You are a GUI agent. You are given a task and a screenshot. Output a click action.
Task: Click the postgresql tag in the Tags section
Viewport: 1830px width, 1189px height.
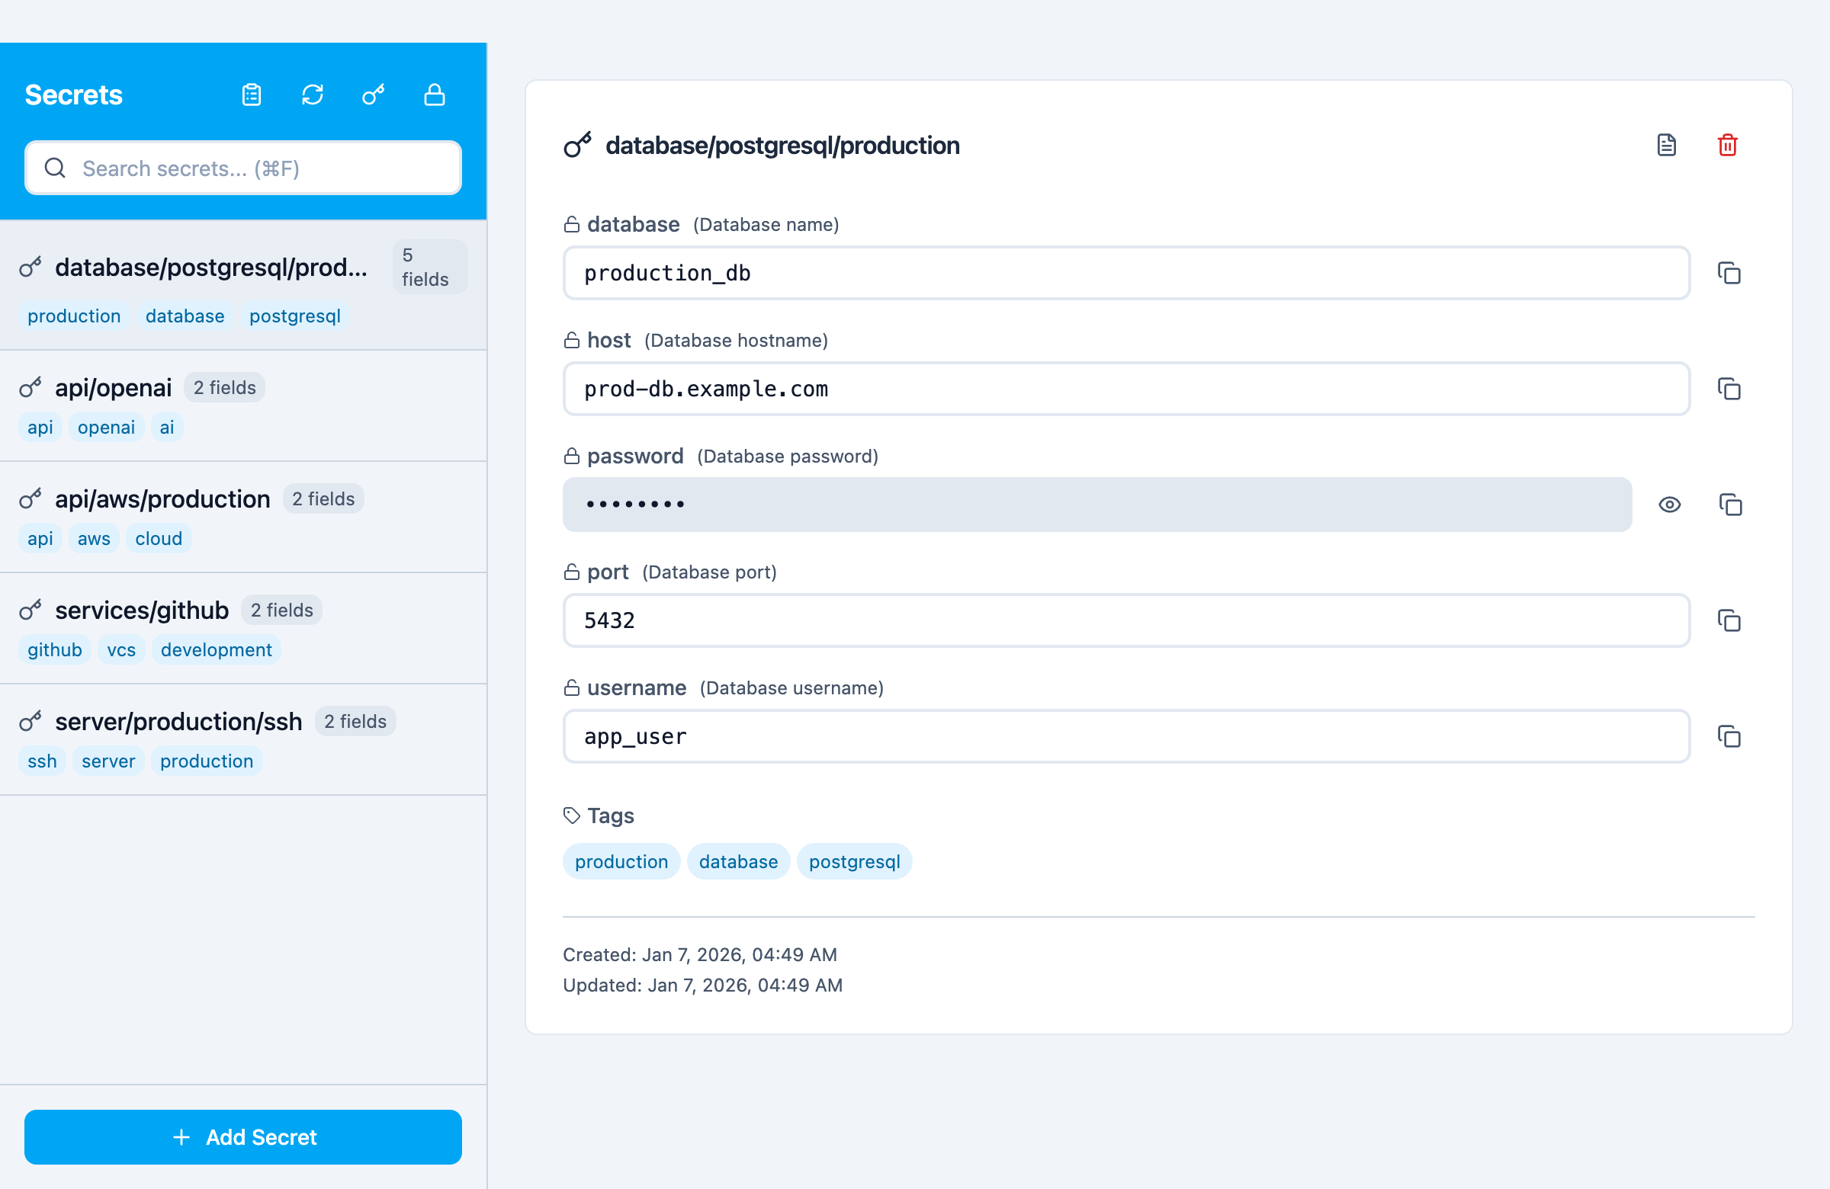click(854, 861)
